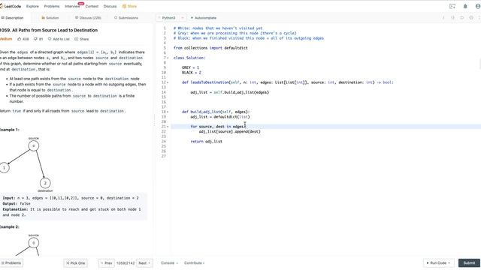Open the Interview menu item

pos(72,6)
